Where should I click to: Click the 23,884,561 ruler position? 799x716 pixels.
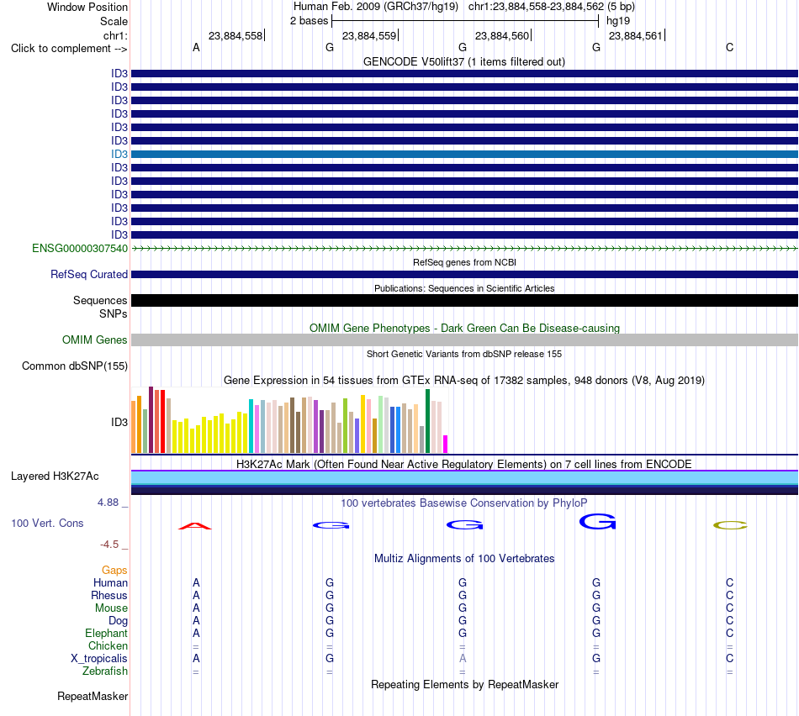click(636, 35)
